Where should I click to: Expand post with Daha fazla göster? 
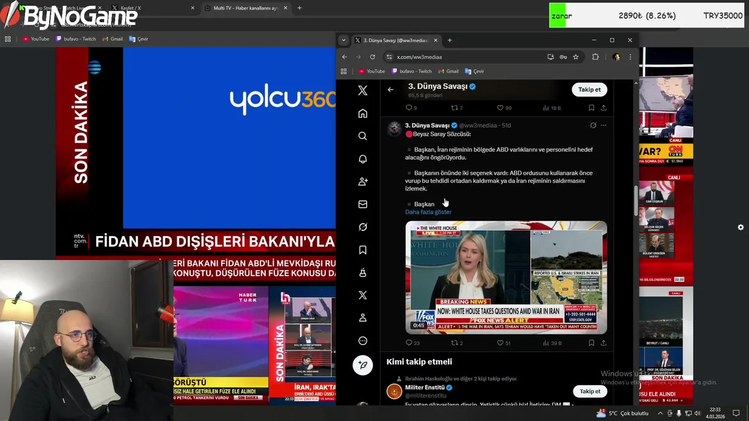point(428,212)
